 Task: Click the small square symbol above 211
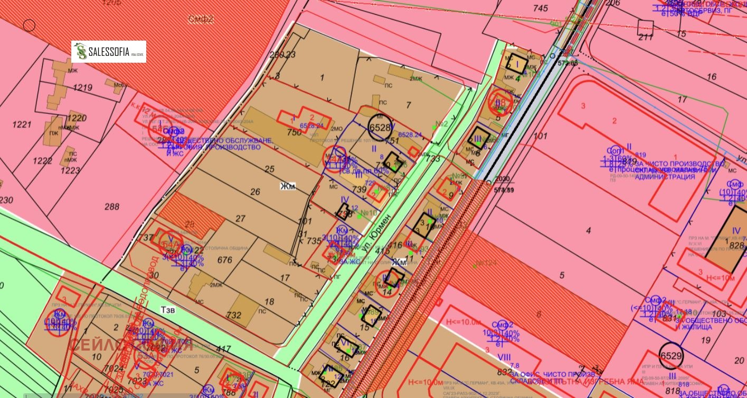click(x=645, y=27)
